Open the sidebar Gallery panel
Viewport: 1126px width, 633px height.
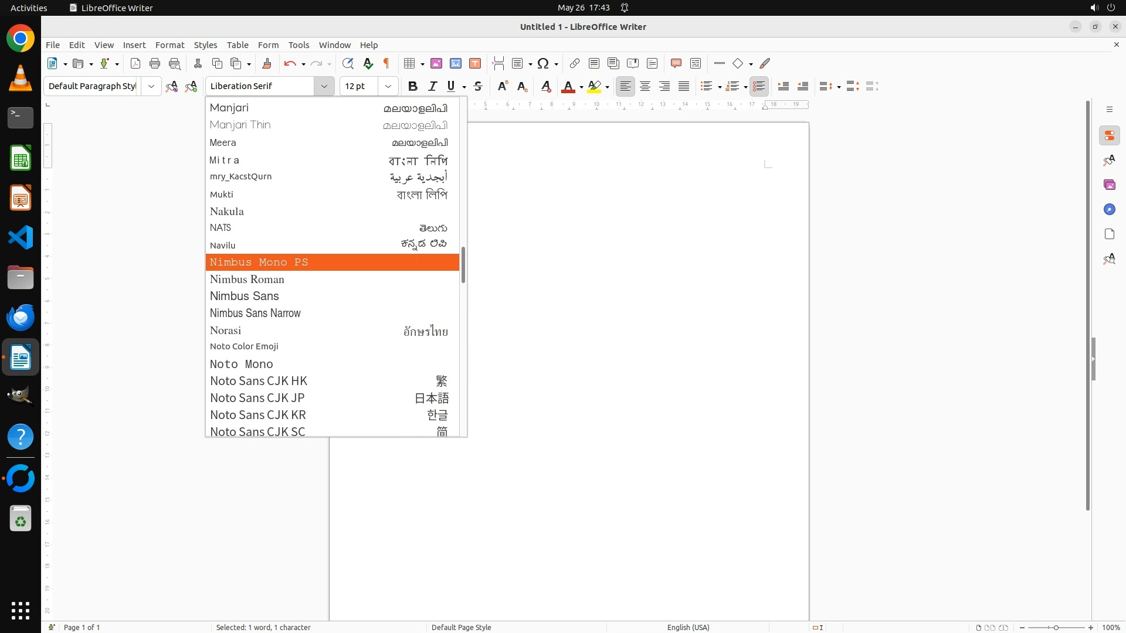point(1109,185)
